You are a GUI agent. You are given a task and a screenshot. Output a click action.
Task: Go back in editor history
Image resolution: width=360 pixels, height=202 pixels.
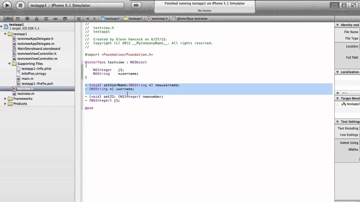[87, 19]
